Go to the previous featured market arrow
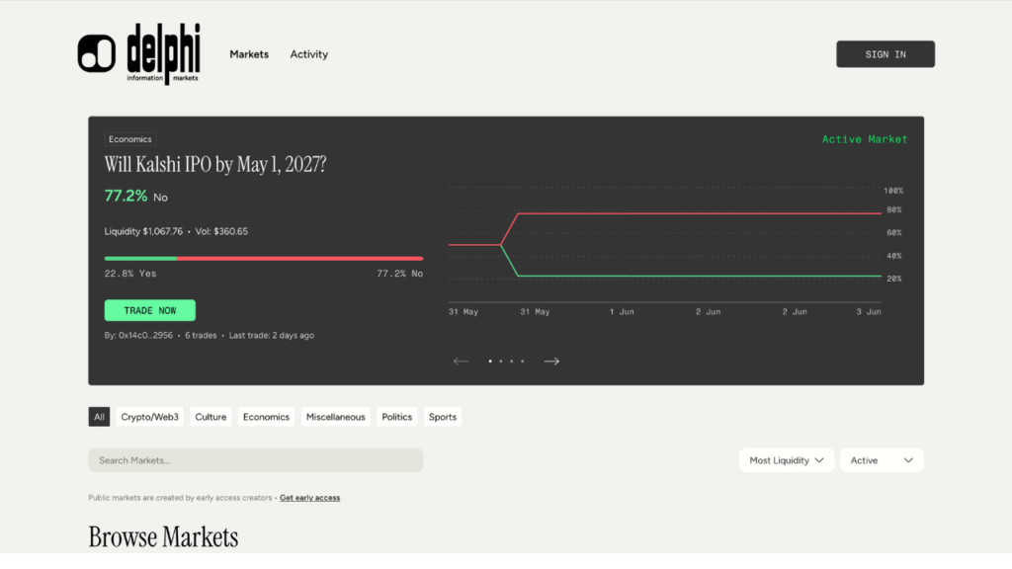Image resolution: width=1012 pixels, height=569 pixels. click(461, 362)
